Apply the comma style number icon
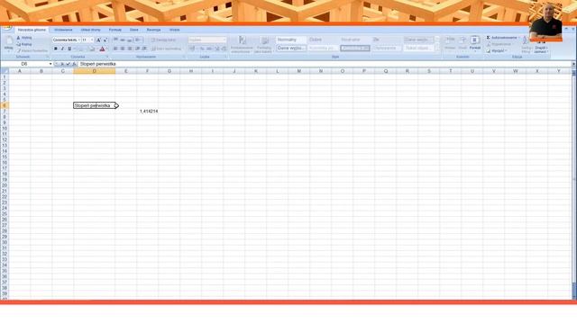The image size is (577, 324). click(x=209, y=49)
